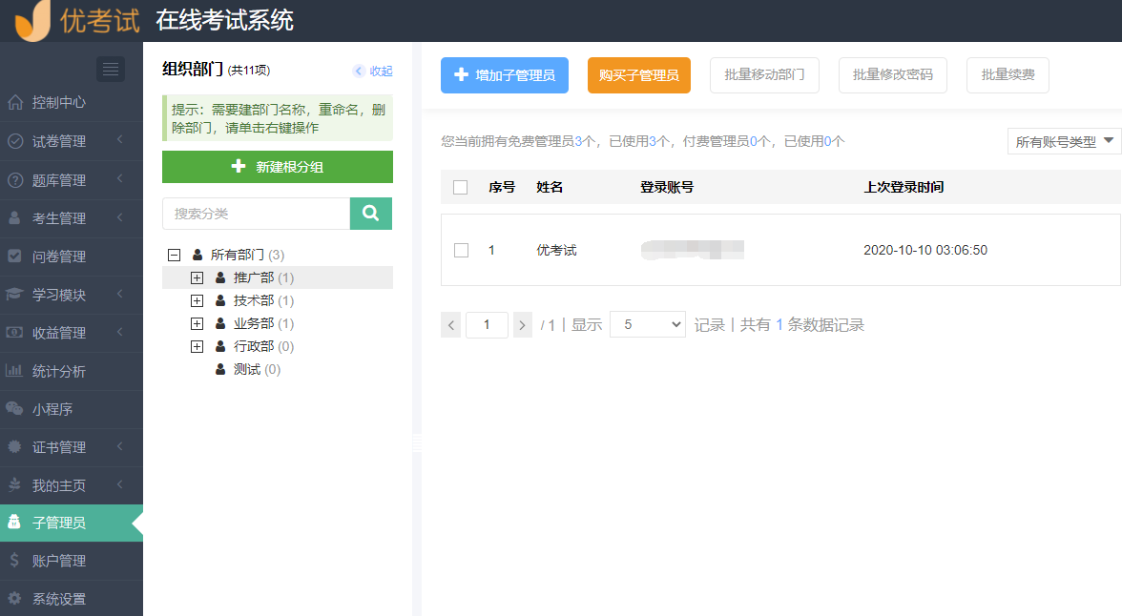This screenshot has width=1122, height=616.
Task: Click the checkbox icon beside 问卷管理
Action: pyautogui.click(x=14, y=256)
